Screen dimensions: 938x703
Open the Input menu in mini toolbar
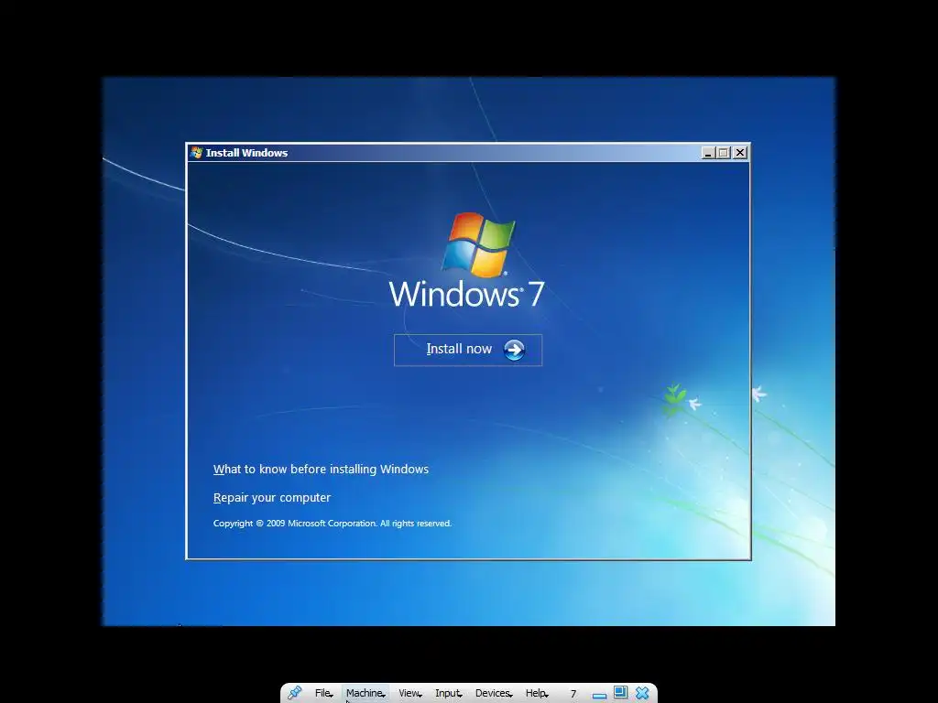click(449, 693)
